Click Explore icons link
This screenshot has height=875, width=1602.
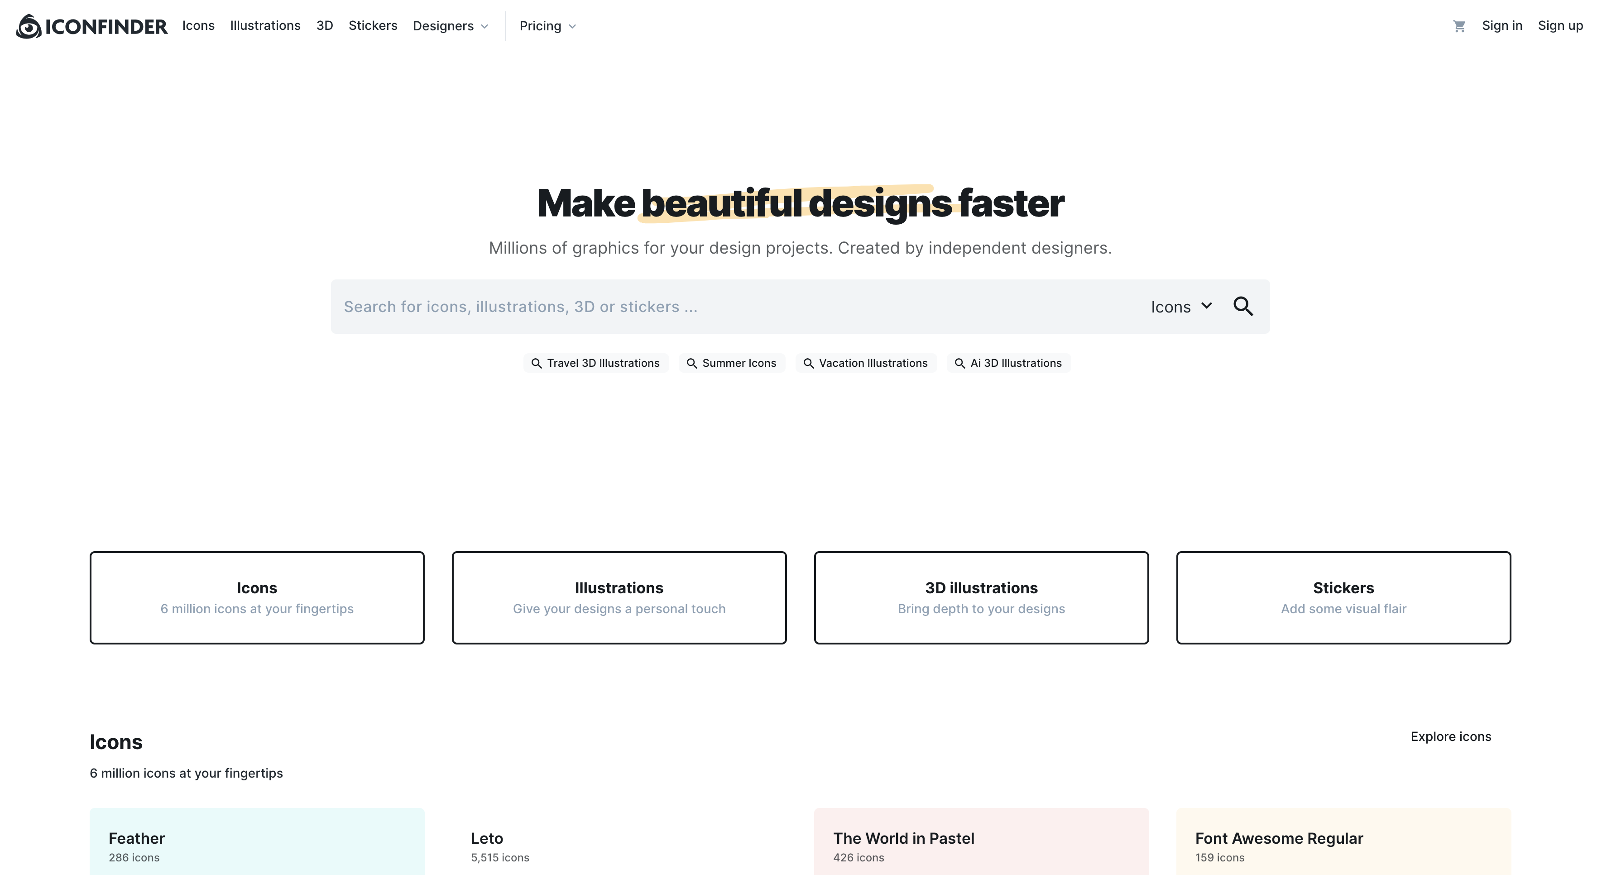click(x=1450, y=736)
